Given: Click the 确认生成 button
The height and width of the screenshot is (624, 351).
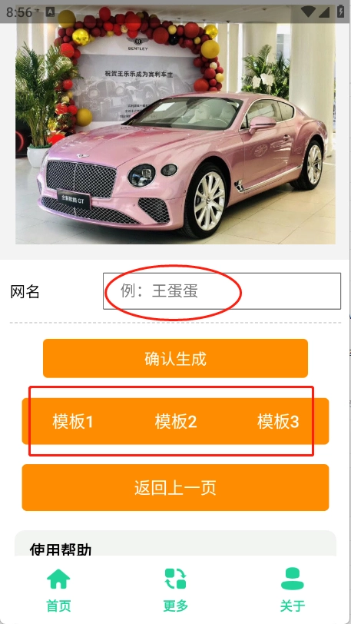Looking at the screenshot, I should tap(175, 359).
